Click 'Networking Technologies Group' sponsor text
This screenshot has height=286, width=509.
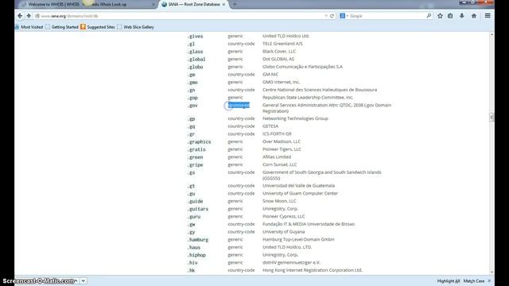[295, 118]
